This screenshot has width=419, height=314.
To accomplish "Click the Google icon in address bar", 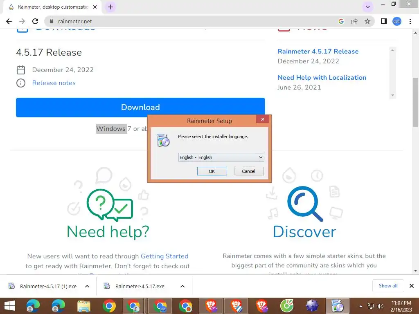I will coord(341,21).
